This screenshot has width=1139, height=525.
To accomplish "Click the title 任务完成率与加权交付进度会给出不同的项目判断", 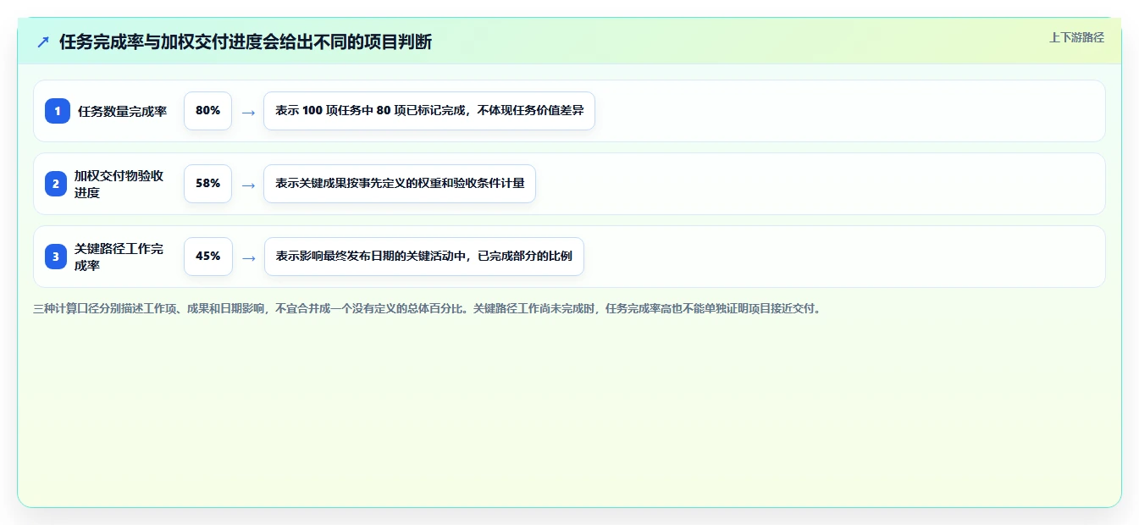I will [x=246, y=41].
